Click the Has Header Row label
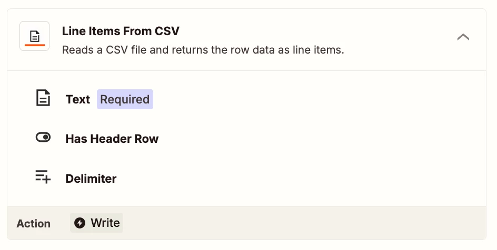The width and height of the screenshot is (497, 250). point(112,139)
